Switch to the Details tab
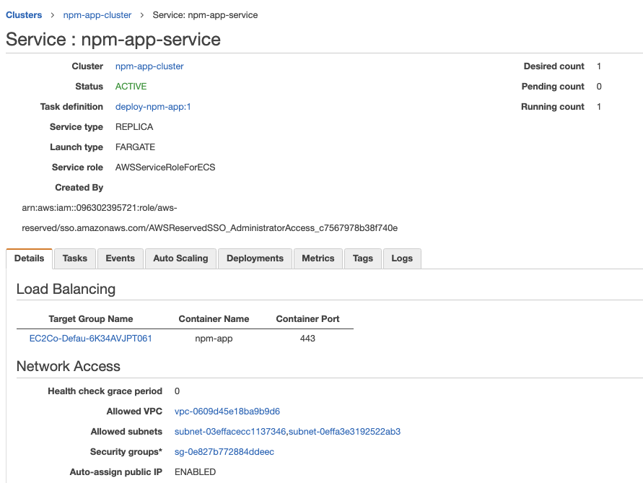This screenshot has width=643, height=483. pos(29,258)
